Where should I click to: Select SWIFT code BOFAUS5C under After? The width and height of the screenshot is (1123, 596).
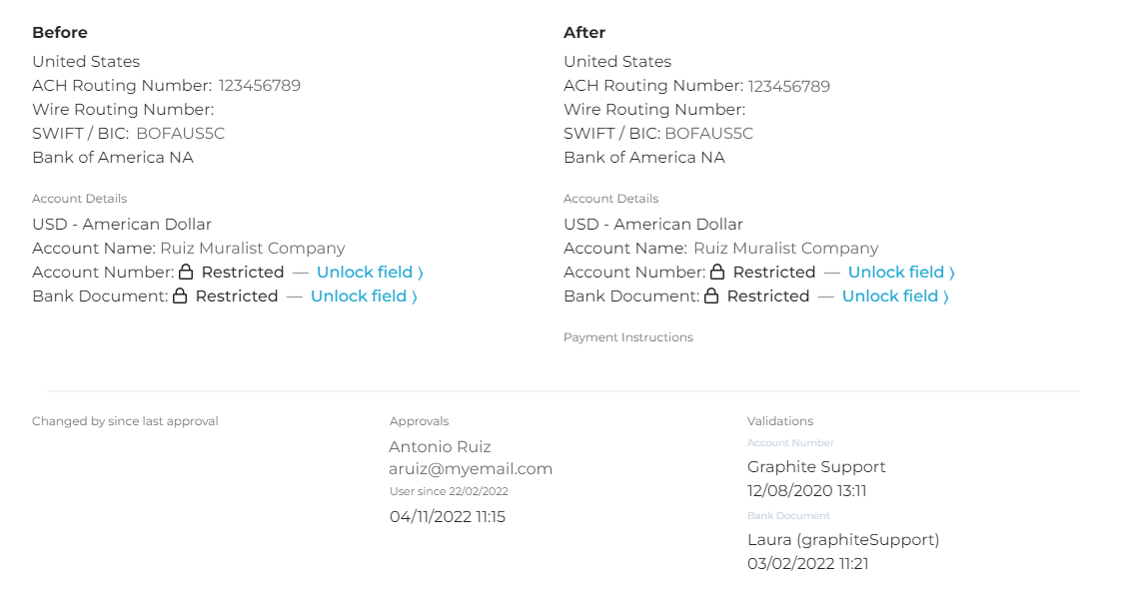tap(708, 134)
